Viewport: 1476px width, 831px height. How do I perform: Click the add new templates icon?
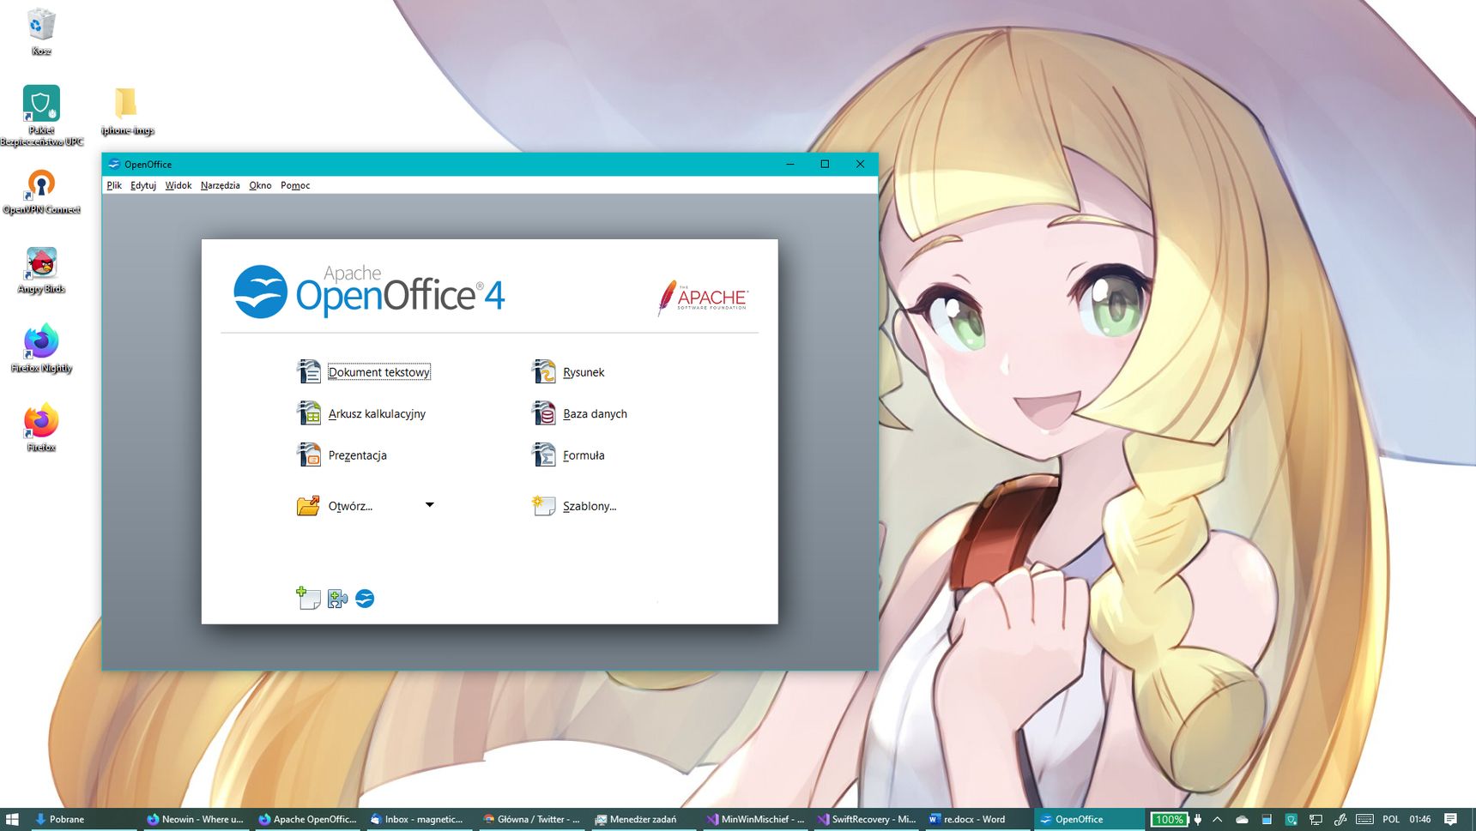(x=308, y=598)
